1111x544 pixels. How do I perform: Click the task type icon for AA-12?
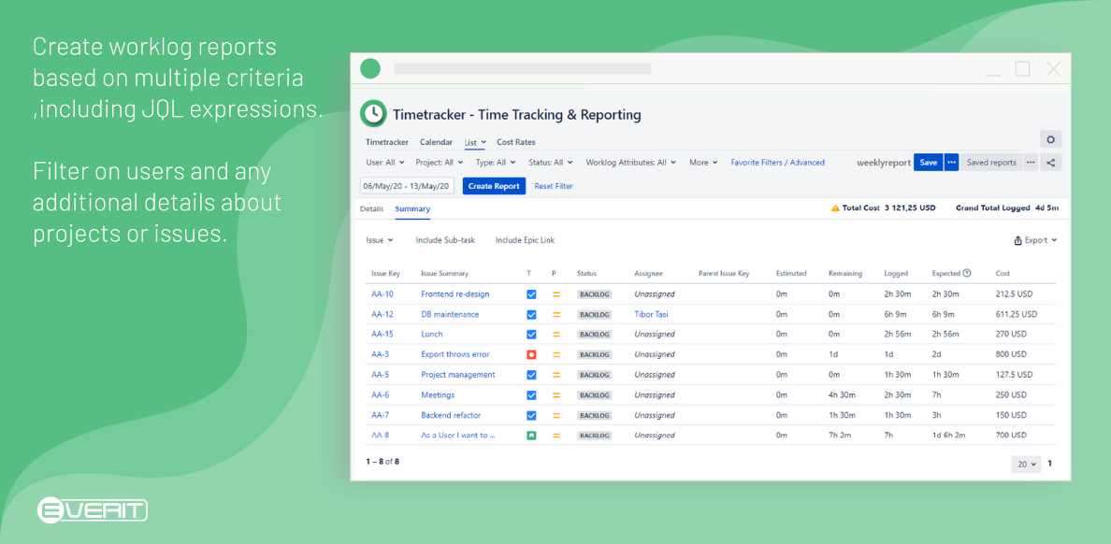531,314
